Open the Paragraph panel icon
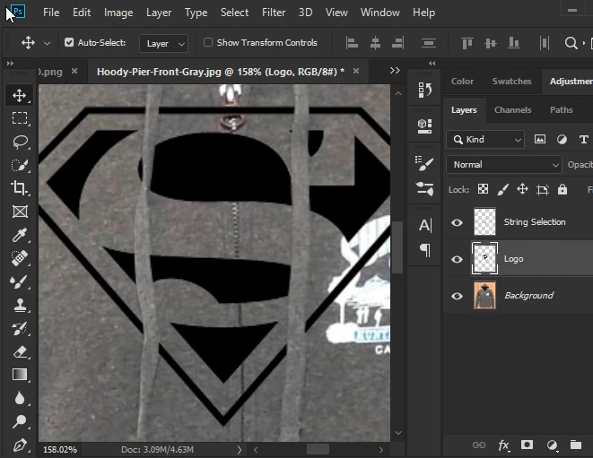The width and height of the screenshot is (593, 458). point(424,250)
